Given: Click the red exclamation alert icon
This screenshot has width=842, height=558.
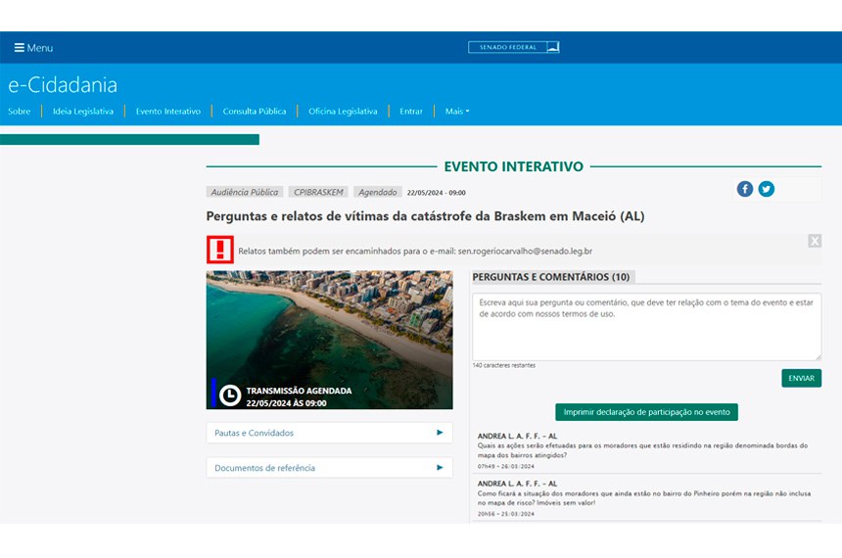Looking at the screenshot, I should pos(220,251).
